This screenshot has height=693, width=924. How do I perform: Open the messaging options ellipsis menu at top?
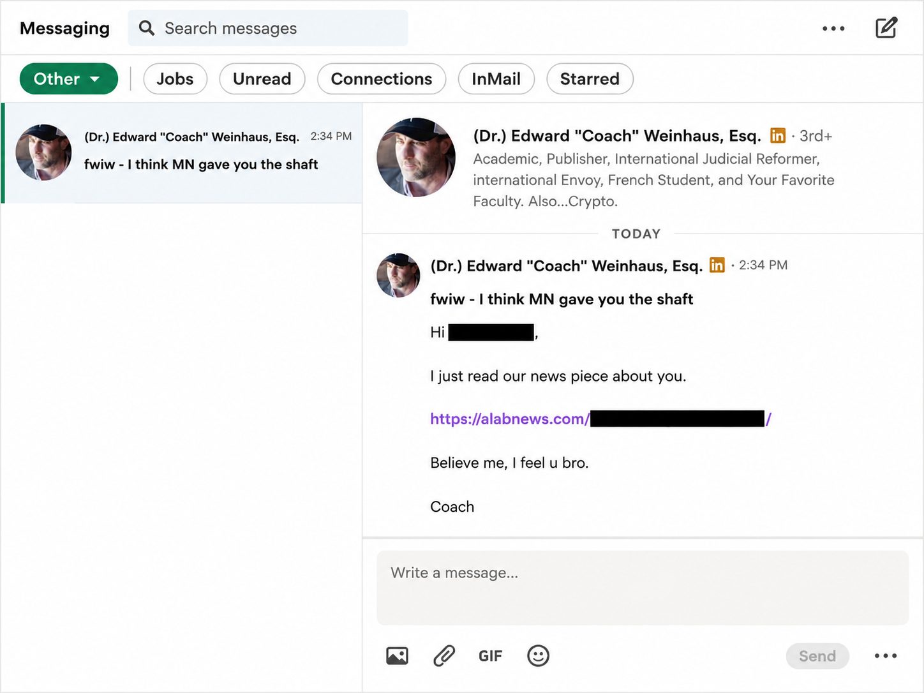coord(833,29)
